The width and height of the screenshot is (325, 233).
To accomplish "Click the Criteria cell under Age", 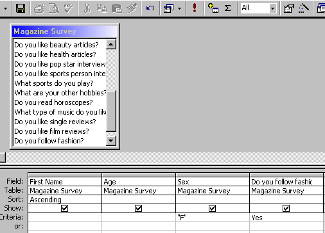I will pos(139,218).
